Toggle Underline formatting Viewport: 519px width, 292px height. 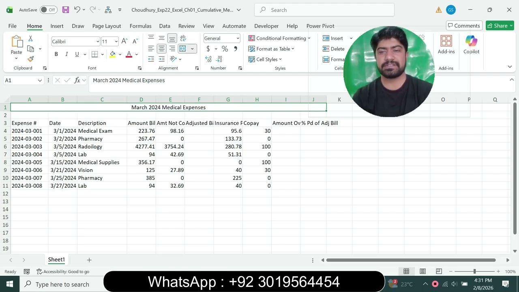(x=77, y=54)
